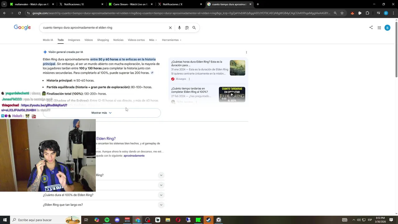The height and width of the screenshot is (224, 398).
Task: Bookmark this page with the star icon
Action: coord(342,13)
